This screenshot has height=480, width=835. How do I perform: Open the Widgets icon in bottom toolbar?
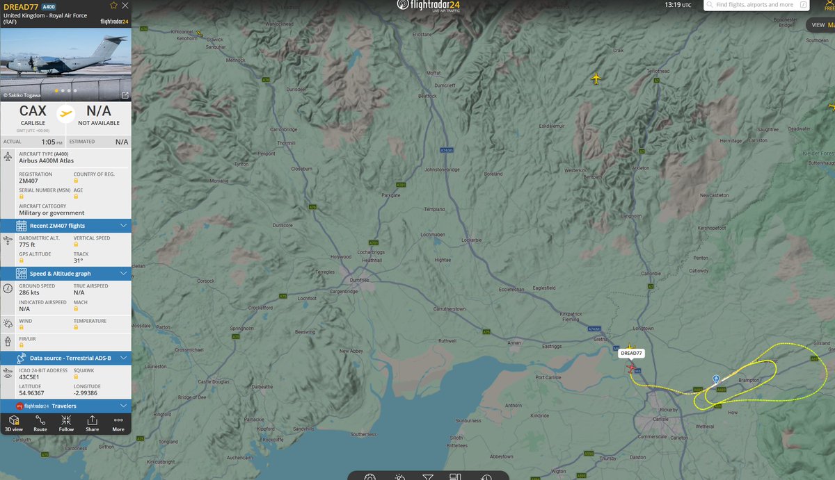tap(456, 477)
